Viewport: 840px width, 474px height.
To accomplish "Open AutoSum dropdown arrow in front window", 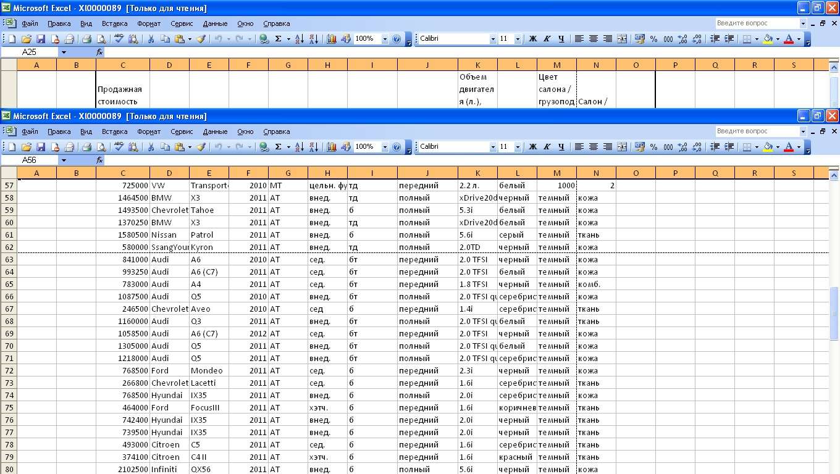I will click(288, 147).
